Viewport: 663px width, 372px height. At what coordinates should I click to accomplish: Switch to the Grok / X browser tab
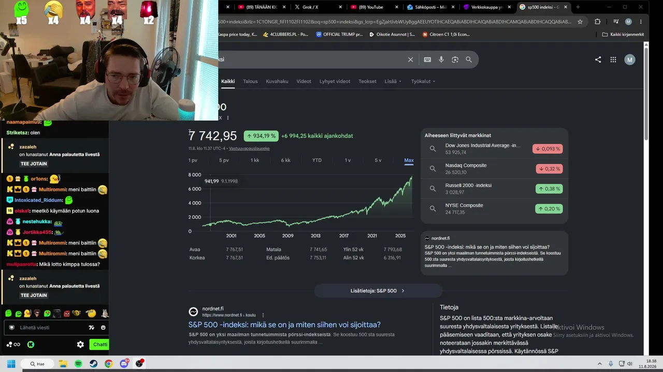click(317, 7)
